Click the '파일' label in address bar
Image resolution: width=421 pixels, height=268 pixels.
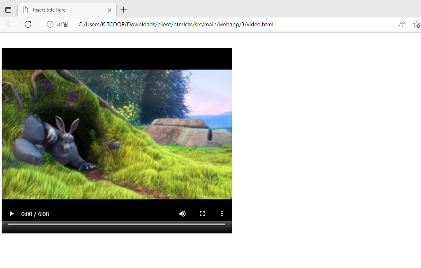[x=62, y=24]
